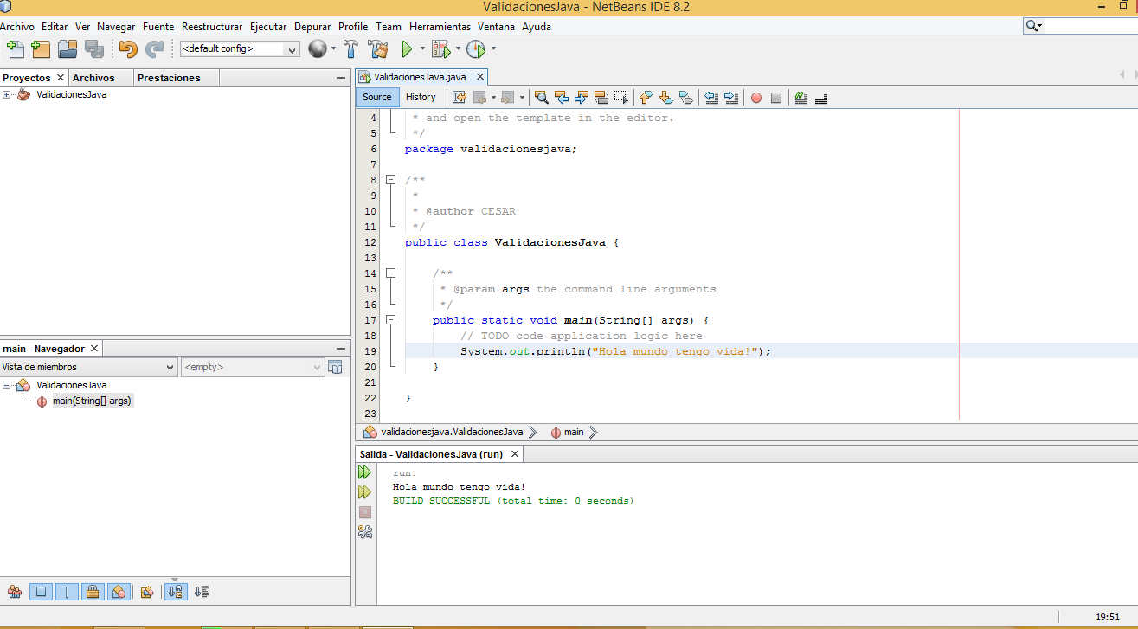Stop macro recording square icon
This screenshot has width=1138, height=629.
click(776, 98)
